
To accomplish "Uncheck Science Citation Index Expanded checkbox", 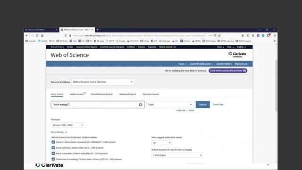I will 53,142.
